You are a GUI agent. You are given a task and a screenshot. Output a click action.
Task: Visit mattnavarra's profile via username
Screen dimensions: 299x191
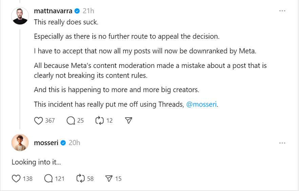click(53, 11)
